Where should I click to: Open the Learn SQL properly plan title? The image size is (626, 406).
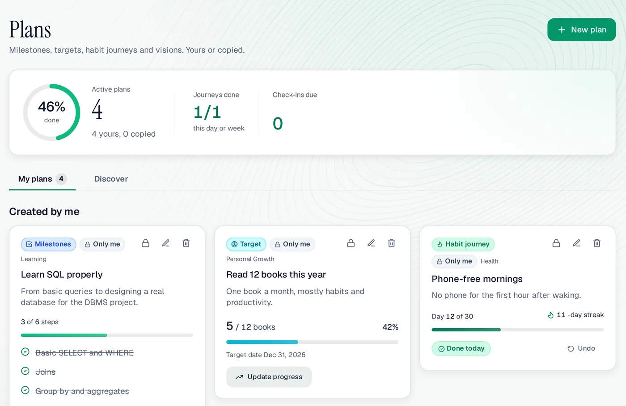pos(62,275)
